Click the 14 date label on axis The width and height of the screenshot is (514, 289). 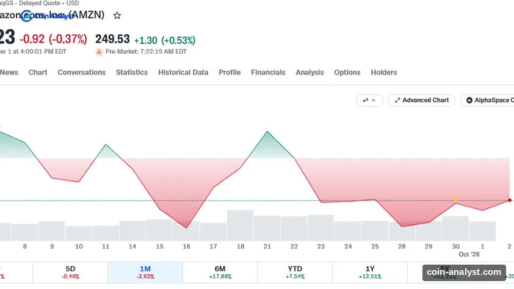coord(132,246)
